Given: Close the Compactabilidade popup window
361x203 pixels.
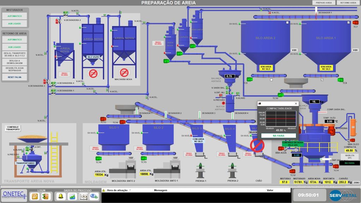Looking at the screenshot, I should coord(296,103).
